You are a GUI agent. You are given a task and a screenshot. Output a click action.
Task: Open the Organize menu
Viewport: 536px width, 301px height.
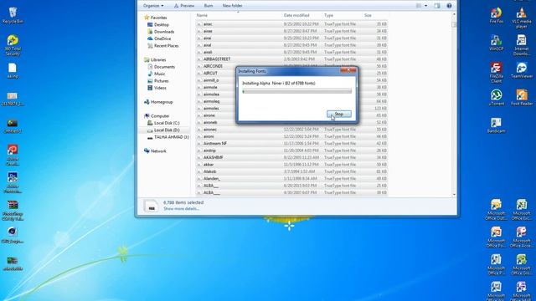tap(153, 6)
